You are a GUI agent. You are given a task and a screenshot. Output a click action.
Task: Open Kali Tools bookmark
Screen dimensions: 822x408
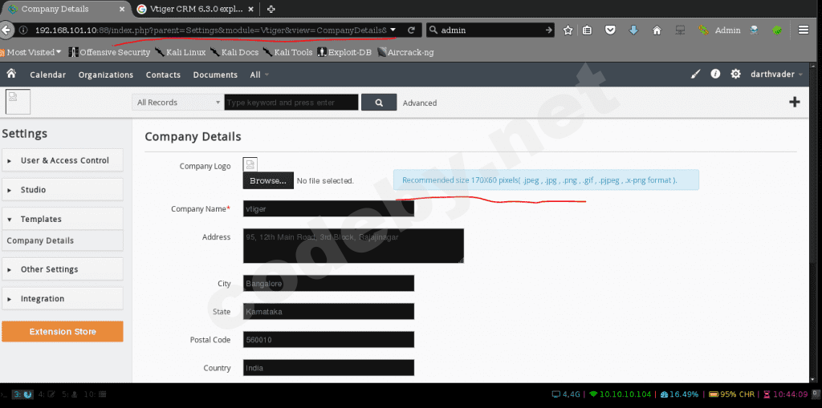point(287,52)
